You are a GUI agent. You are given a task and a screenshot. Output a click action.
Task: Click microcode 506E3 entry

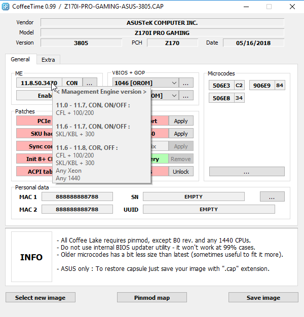click(221, 85)
